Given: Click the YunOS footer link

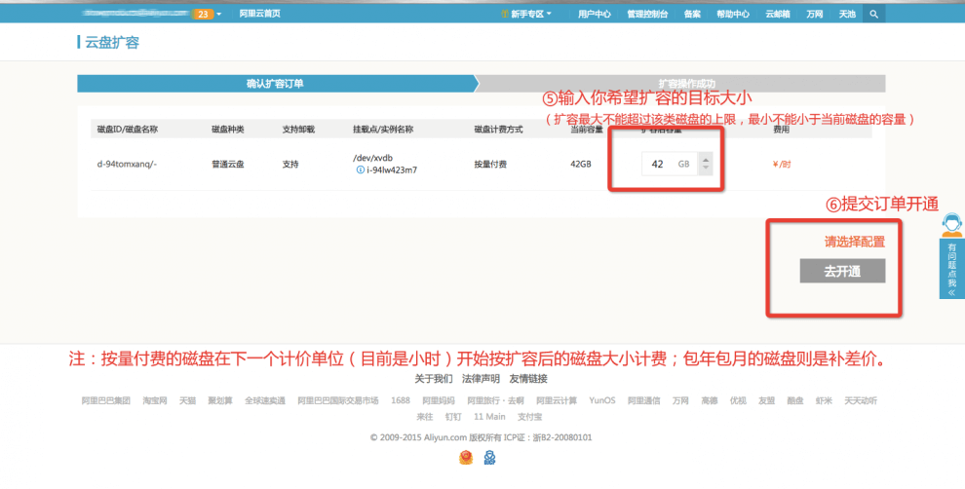Looking at the screenshot, I should tap(602, 401).
